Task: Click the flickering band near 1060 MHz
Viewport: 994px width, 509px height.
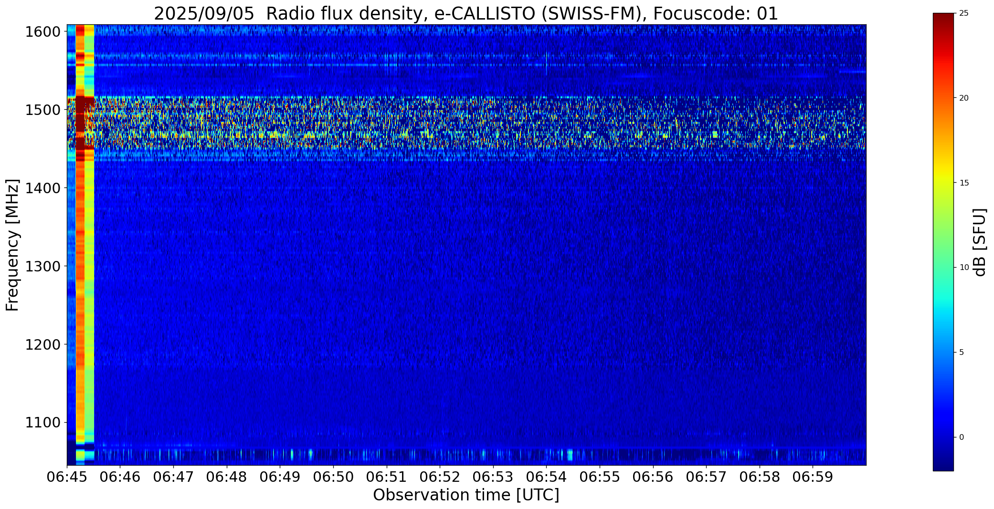Action: tap(466, 455)
